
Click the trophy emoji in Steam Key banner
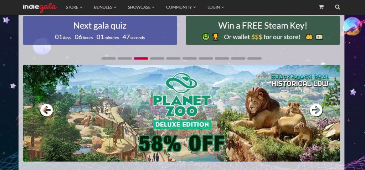click(216, 37)
